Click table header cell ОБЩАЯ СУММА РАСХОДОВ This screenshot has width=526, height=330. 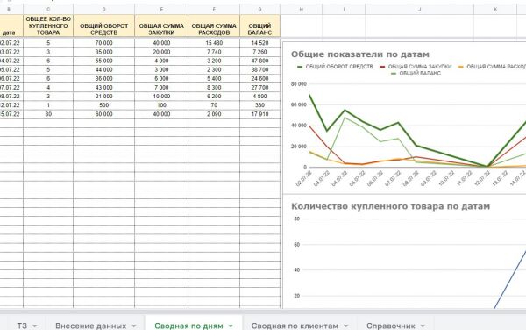click(x=214, y=25)
